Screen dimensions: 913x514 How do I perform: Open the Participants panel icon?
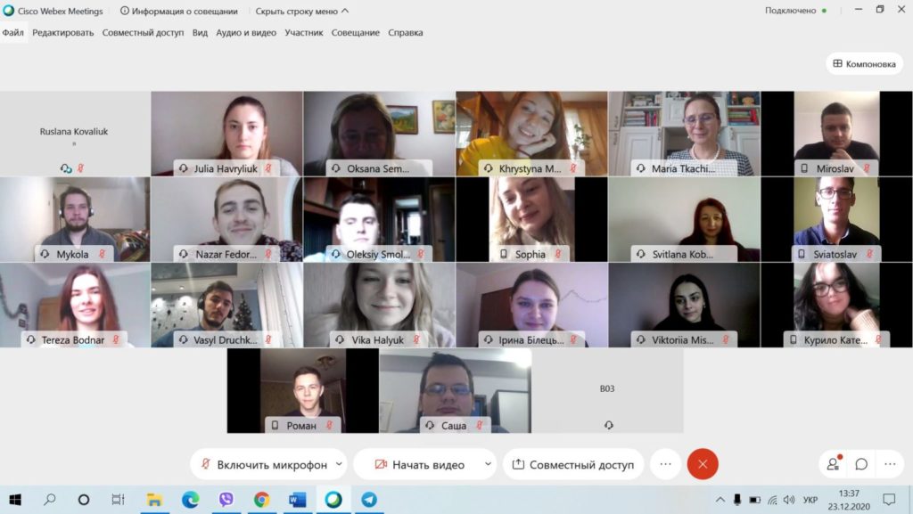coord(834,464)
